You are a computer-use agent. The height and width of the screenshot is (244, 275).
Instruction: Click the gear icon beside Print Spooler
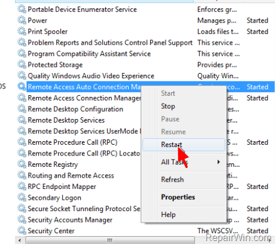coord(22,32)
